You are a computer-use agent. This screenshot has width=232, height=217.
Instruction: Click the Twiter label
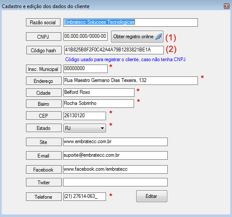coord(44,182)
